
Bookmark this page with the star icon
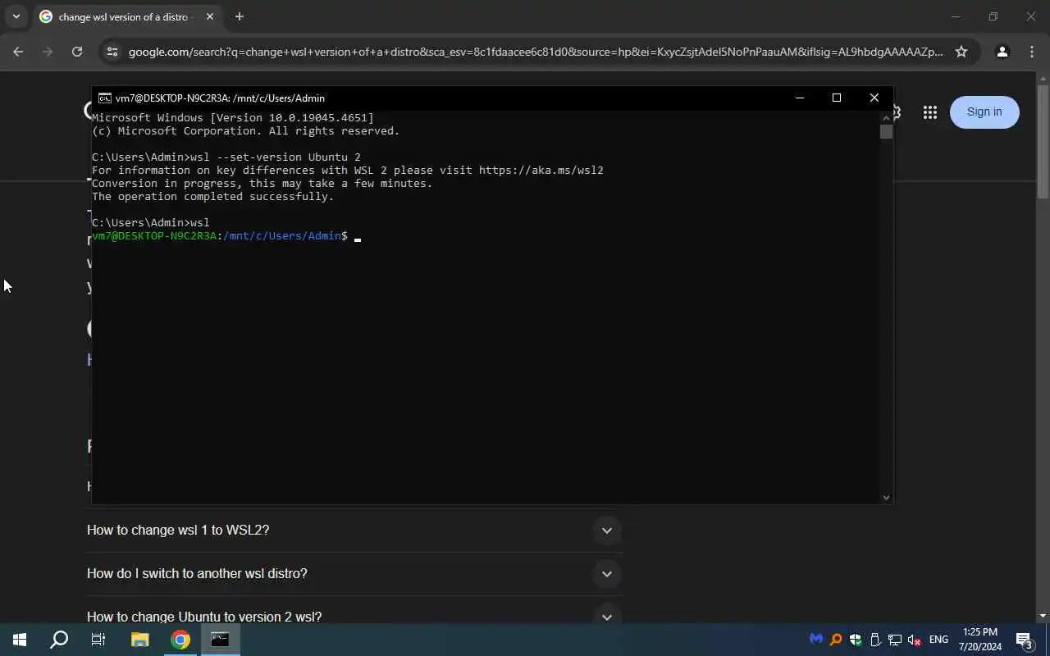click(961, 52)
